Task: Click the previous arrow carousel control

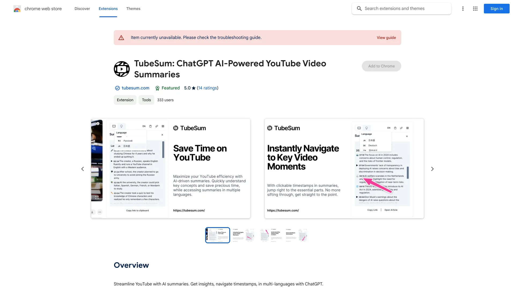Action: coord(82,169)
